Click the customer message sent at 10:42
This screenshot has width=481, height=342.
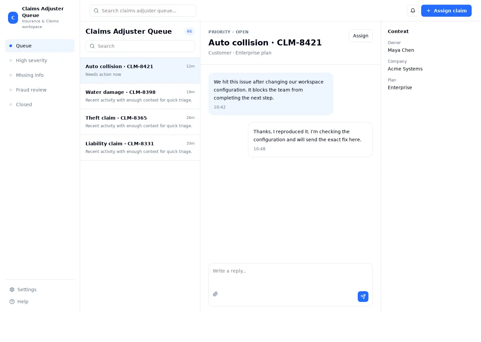[271, 94]
